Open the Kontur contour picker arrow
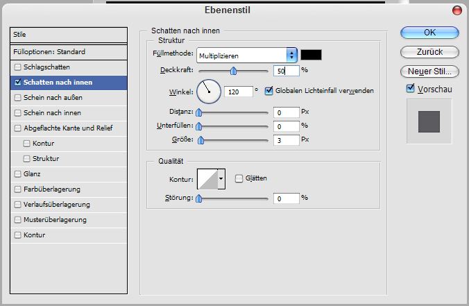This screenshot has height=306, width=469. pyautogui.click(x=221, y=179)
